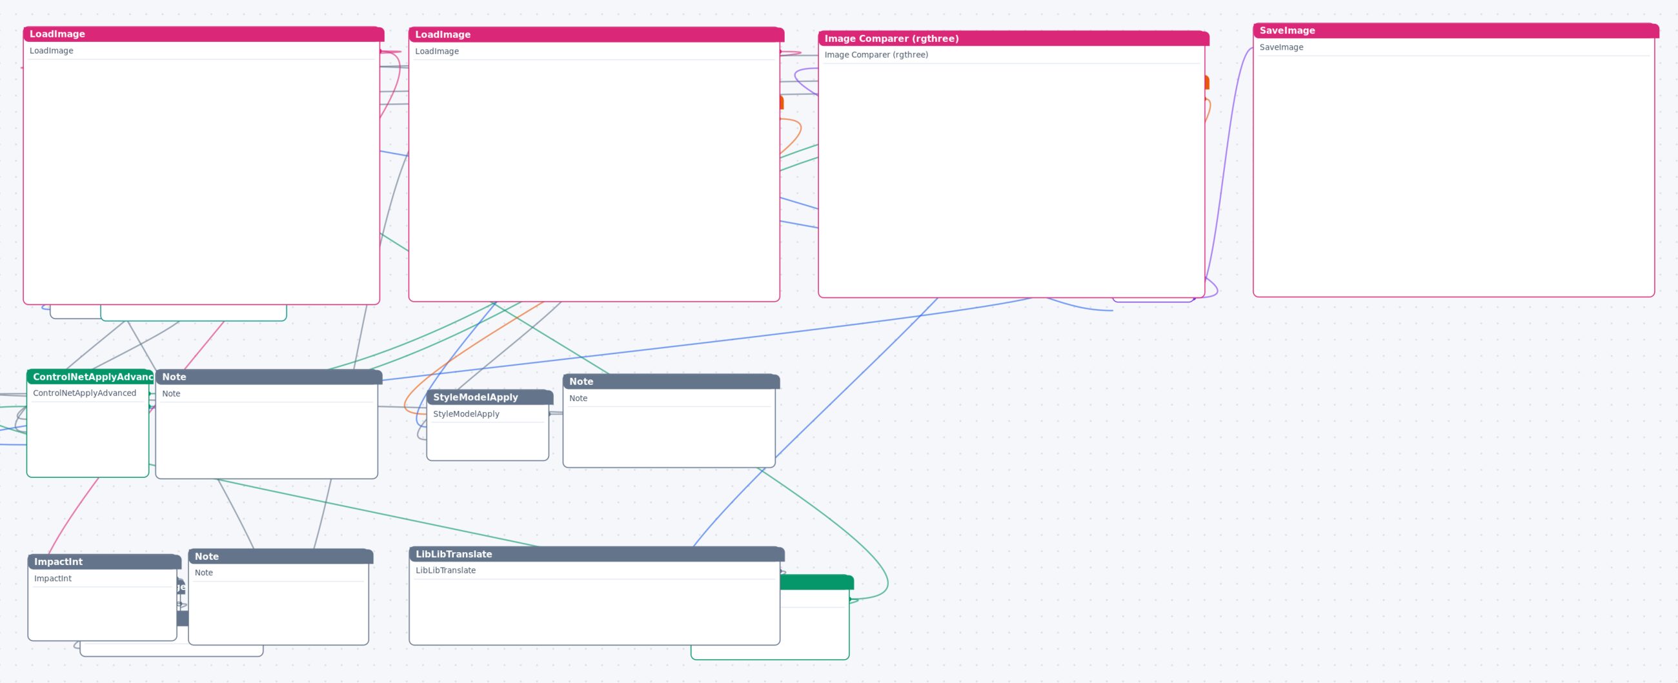This screenshot has width=1678, height=683.
Task: Select the Note header adjacent to ControlNetApplyAdvanced
Action: click(x=268, y=377)
